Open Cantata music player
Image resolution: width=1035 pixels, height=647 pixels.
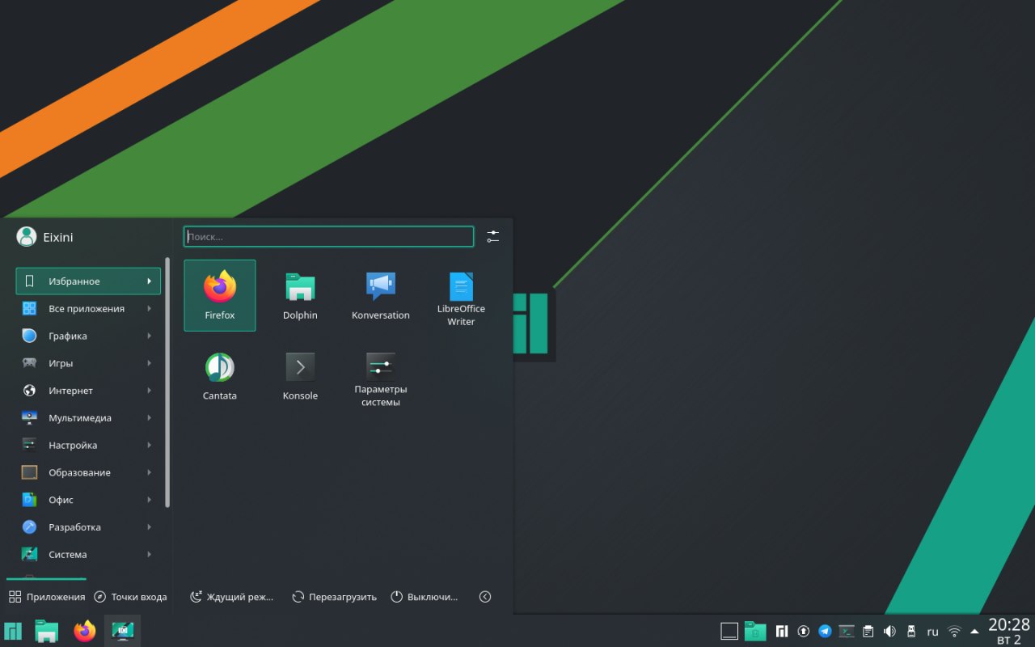tap(220, 376)
